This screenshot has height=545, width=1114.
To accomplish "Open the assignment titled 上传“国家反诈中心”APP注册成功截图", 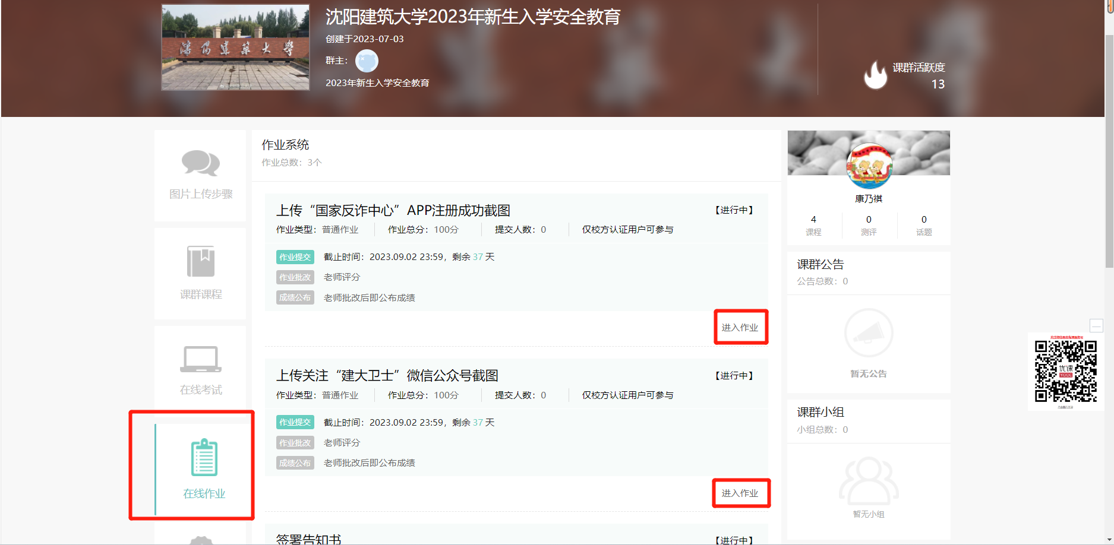I will (x=393, y=211).
